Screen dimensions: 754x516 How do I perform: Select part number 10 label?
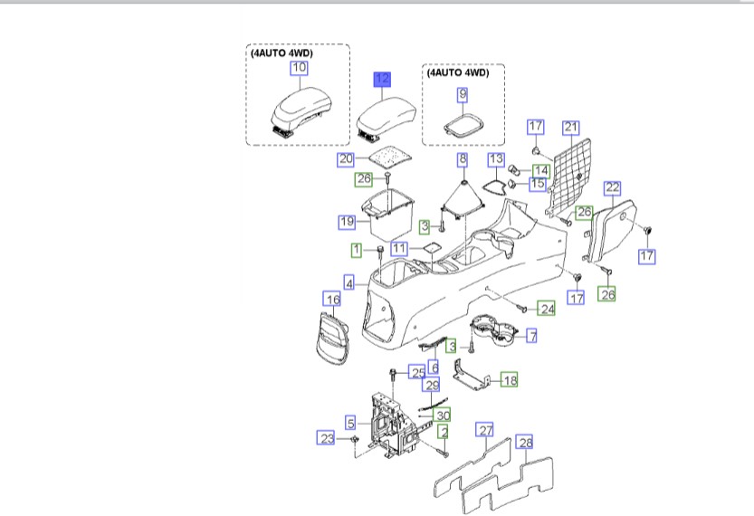pyautogui.click(x=299, y=68)
